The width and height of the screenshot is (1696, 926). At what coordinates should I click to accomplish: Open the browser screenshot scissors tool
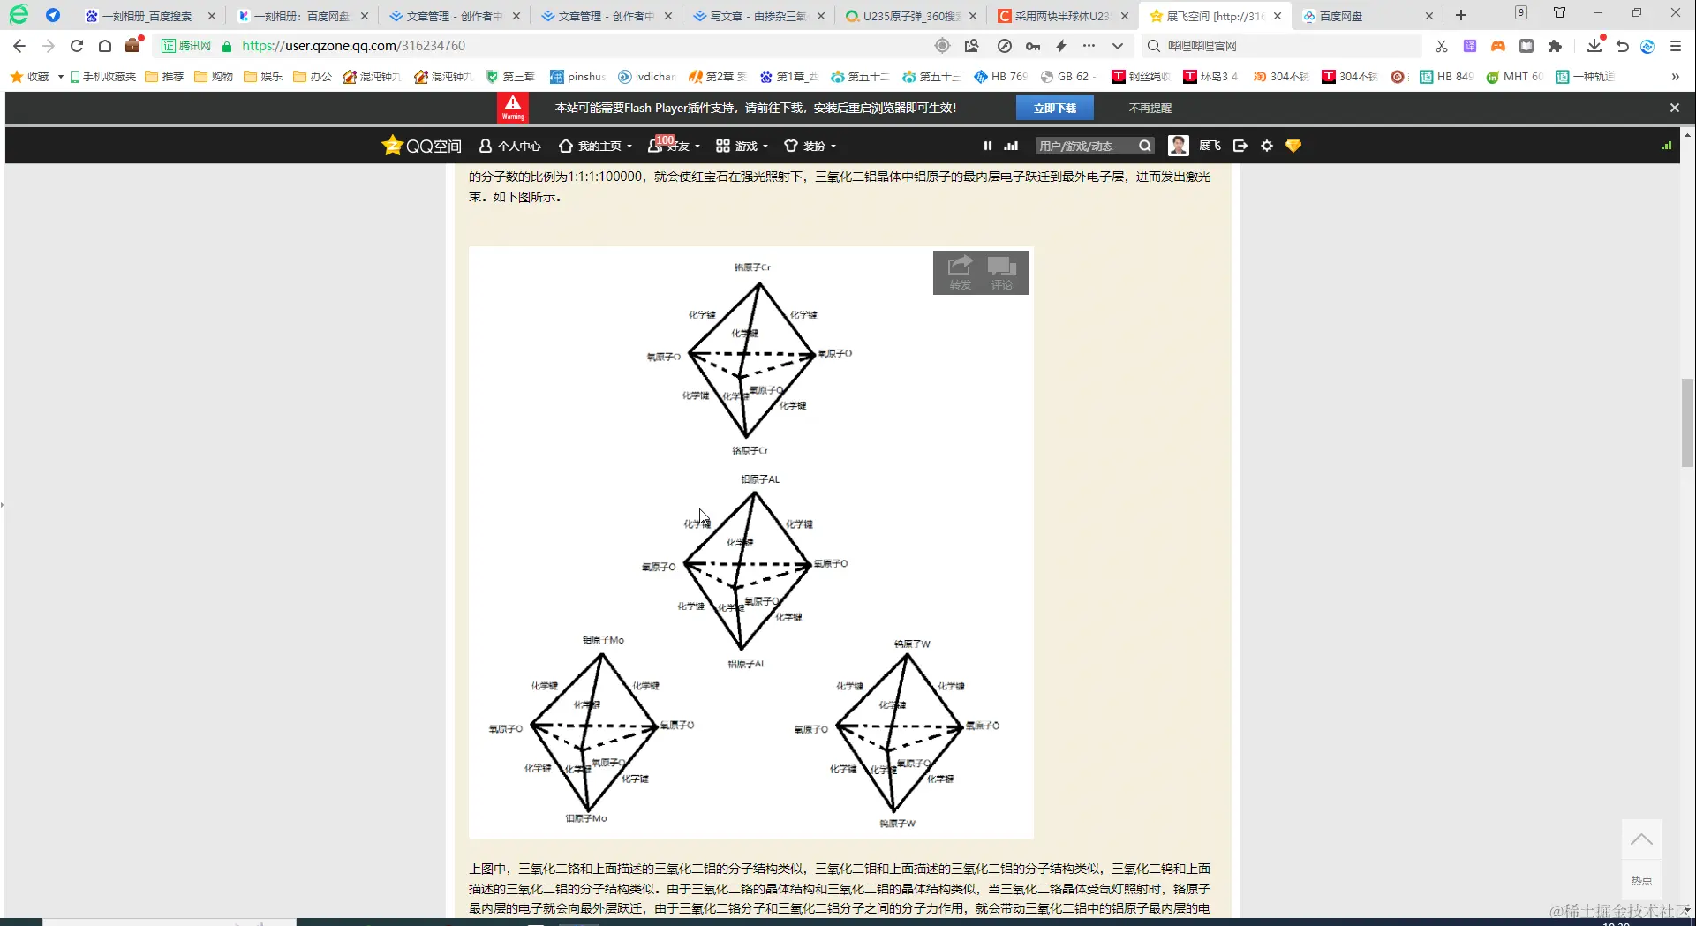tap(1441, 46)
